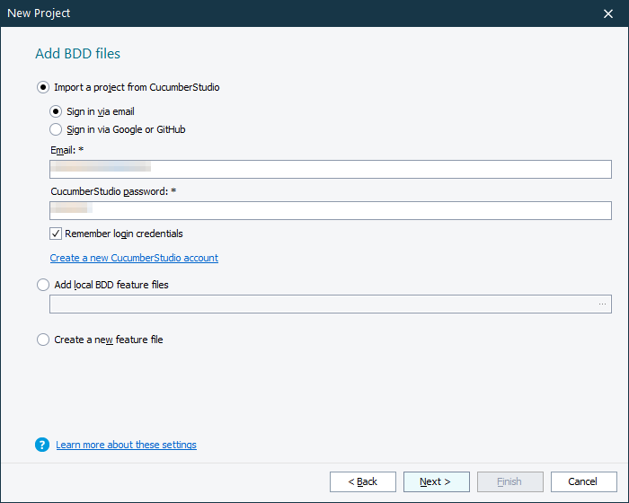Uncheck Remember login credentials checkbox
This screenshot has height=503, width=629.
pos(56,234)
